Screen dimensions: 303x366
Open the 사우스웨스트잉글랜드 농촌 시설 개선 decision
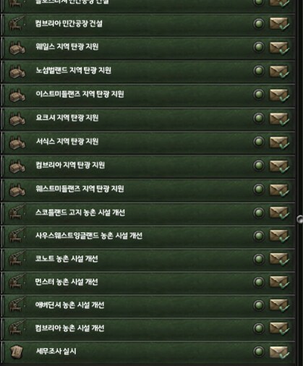tap(148, 236)
